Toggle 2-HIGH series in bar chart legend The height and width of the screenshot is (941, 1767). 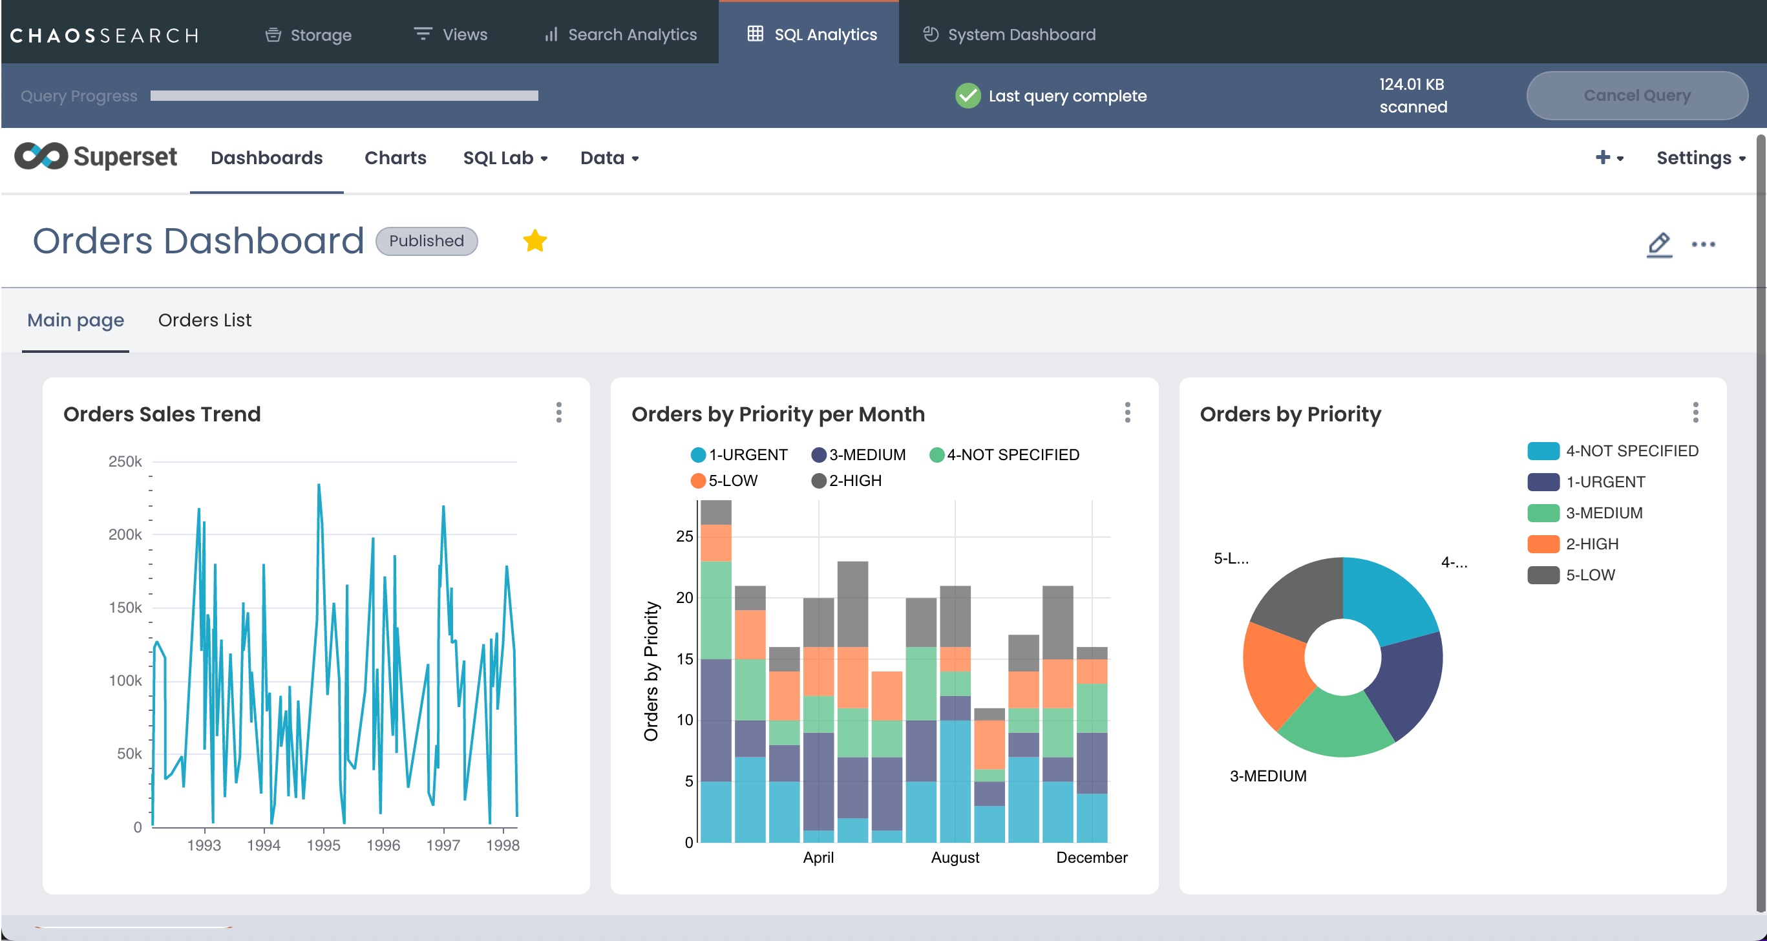(x=846, y=481)
